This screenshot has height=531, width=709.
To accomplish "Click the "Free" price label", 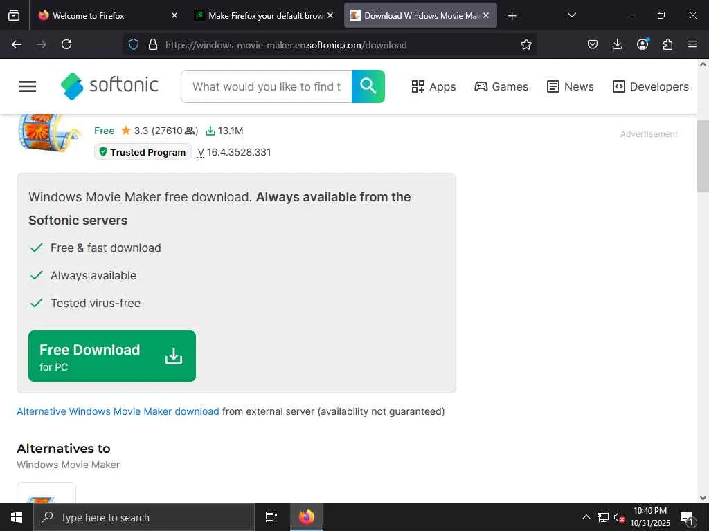I will [105, 131].
